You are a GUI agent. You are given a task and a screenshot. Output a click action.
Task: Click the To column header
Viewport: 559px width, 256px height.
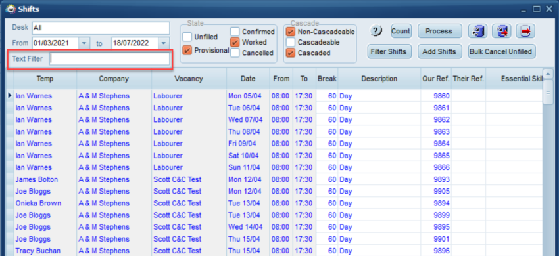(304, 79)
